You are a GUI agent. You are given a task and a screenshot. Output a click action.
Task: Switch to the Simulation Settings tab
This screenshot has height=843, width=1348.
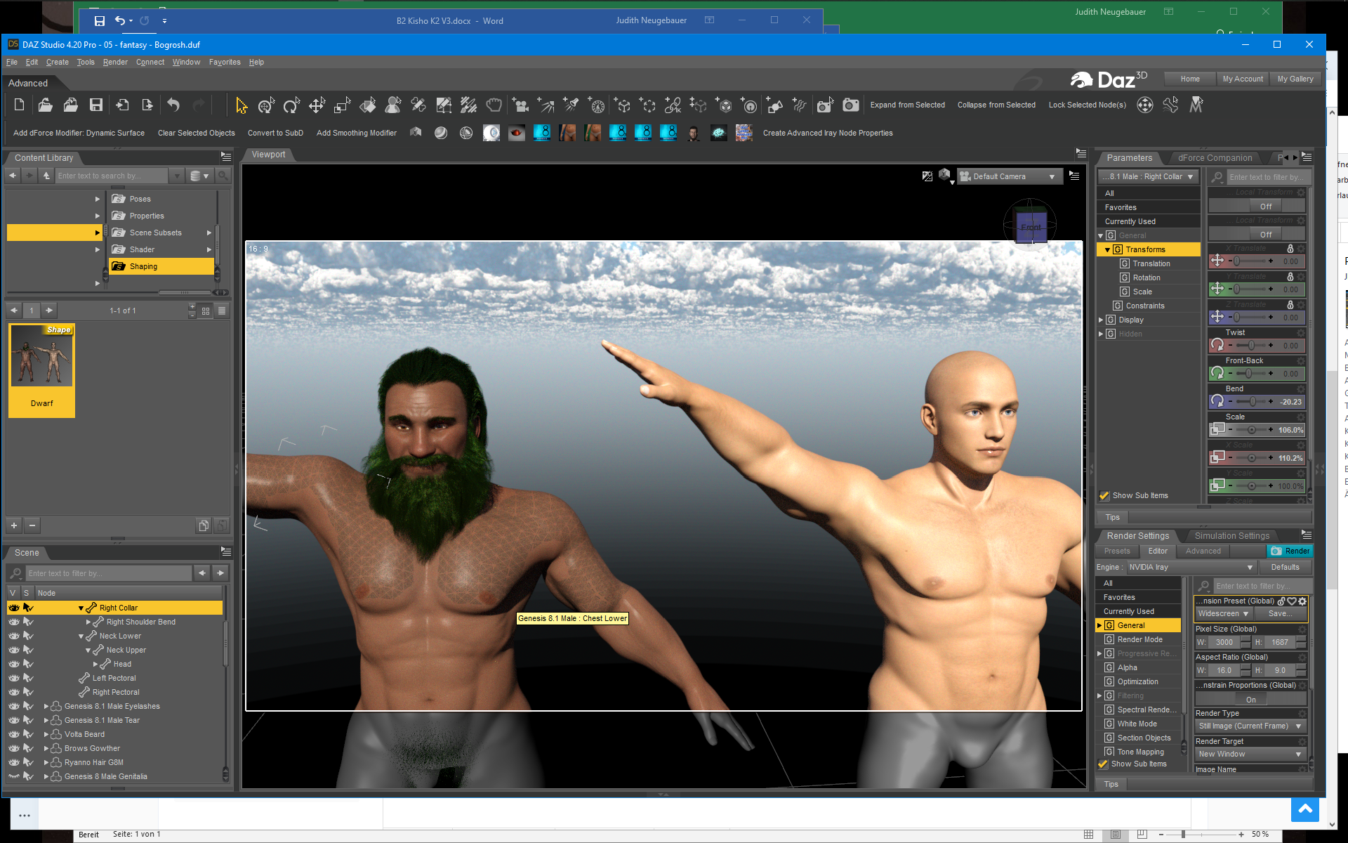(x=1231, y=536)
